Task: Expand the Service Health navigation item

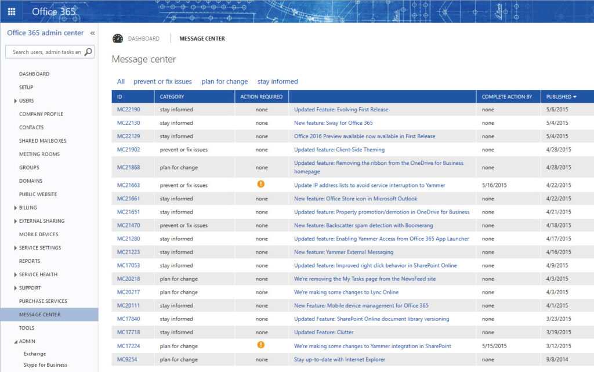Action: point(15,275)
